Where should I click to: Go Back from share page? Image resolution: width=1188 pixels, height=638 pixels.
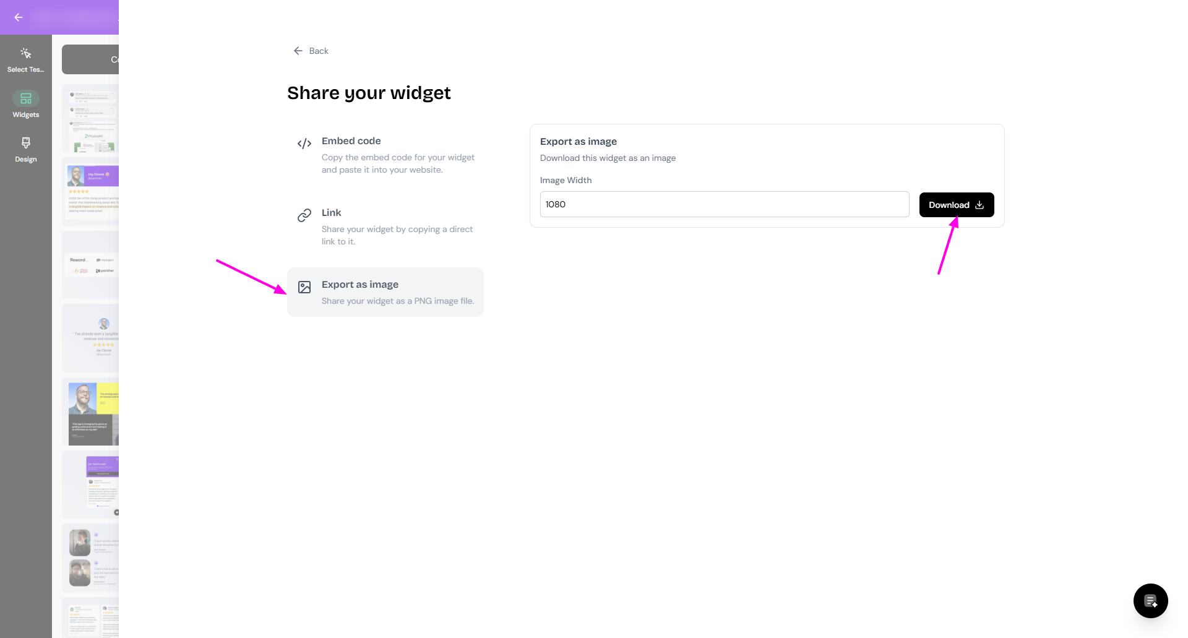click(311, 51)
